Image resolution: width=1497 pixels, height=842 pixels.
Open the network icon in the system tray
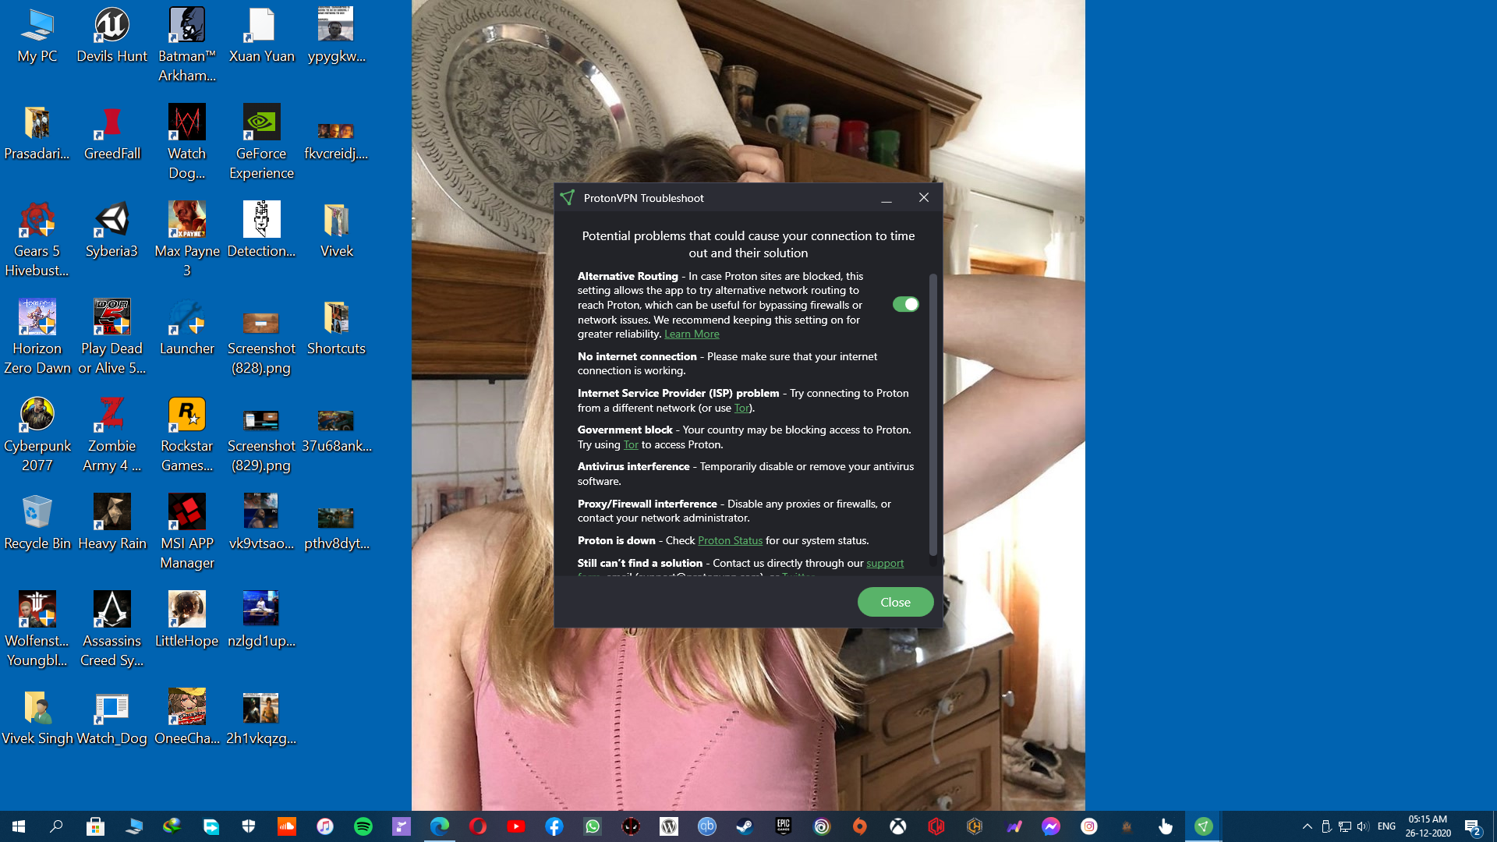[x=1345, y=826]
